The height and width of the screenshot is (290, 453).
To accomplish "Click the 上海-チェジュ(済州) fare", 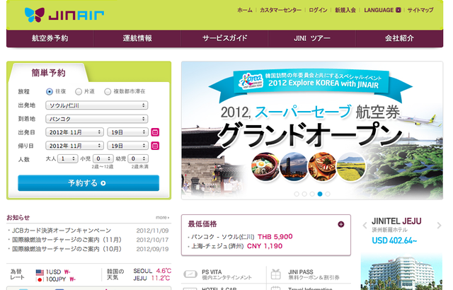I will tap(236, 246).
